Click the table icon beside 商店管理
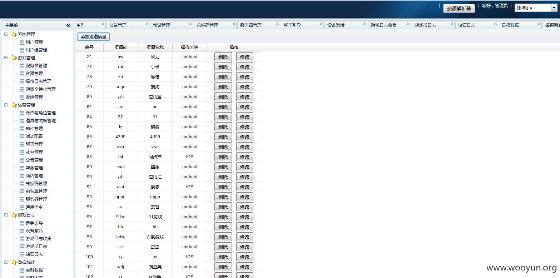Screen dimensions: 560x278 [x=22, y=176]
